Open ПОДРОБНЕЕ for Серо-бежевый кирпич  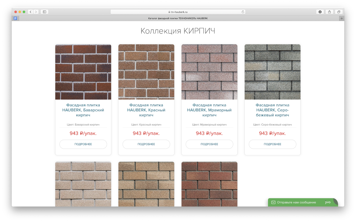tap(272, 144)
